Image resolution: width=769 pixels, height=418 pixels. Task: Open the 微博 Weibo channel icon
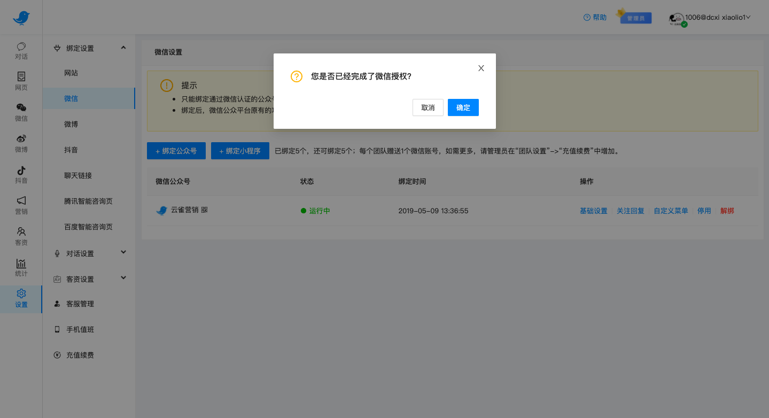point(21,144)
